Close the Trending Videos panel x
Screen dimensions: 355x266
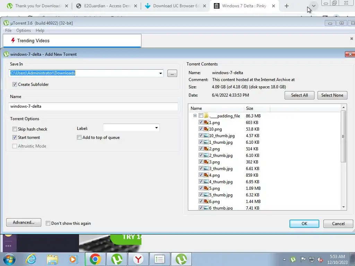pos(352,39)
